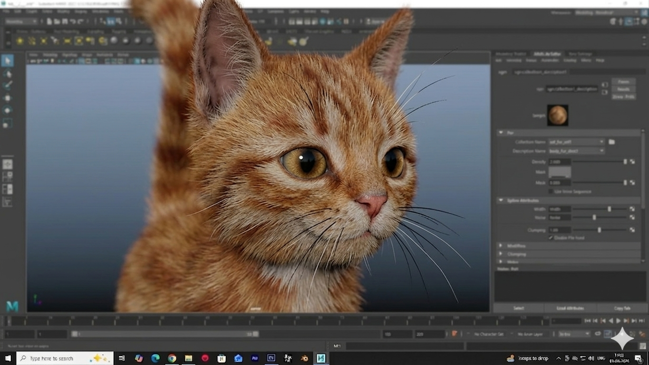Click the new scene icon in the status line
This screenshot has height=365, width=649.
49,21
